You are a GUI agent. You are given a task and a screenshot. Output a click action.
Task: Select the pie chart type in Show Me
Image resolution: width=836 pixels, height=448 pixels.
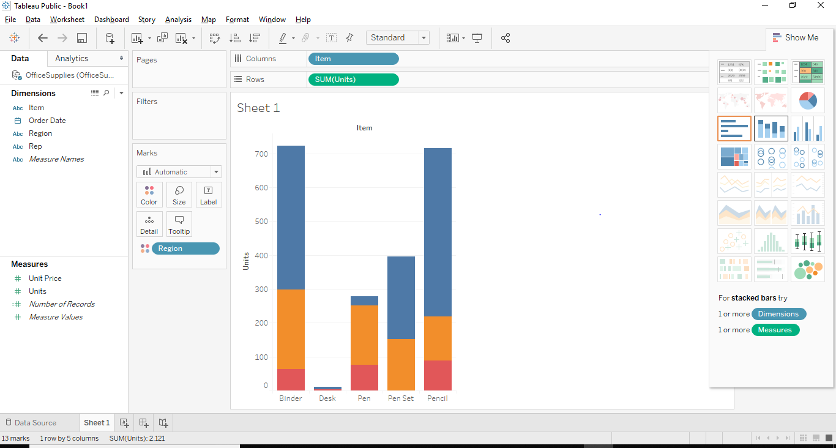(x=807, y=100)
